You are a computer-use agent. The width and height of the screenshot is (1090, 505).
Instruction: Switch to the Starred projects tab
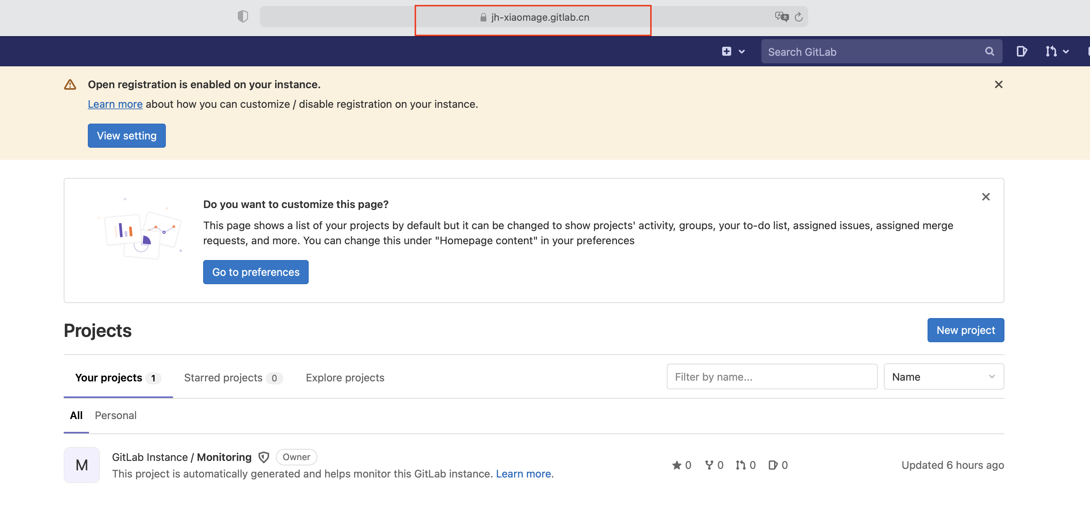pos(233,378)
